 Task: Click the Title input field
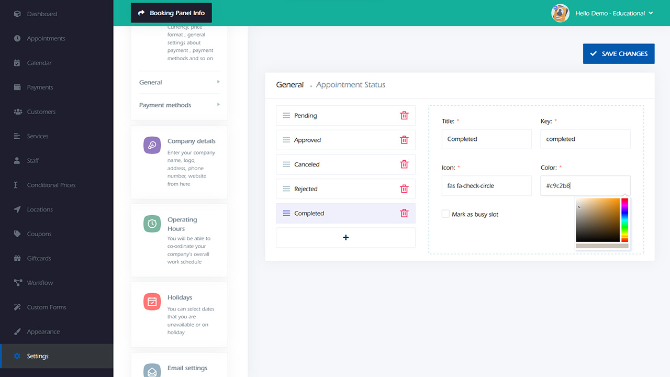[487, 139]
